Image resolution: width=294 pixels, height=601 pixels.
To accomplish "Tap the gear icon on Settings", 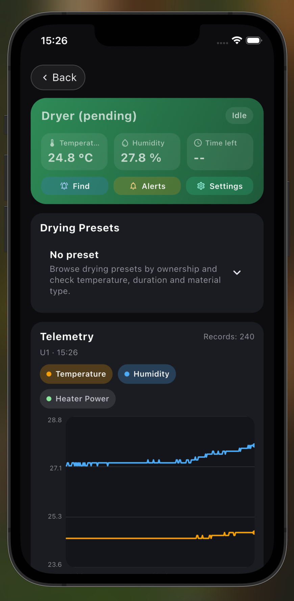I will click(201, 186).
